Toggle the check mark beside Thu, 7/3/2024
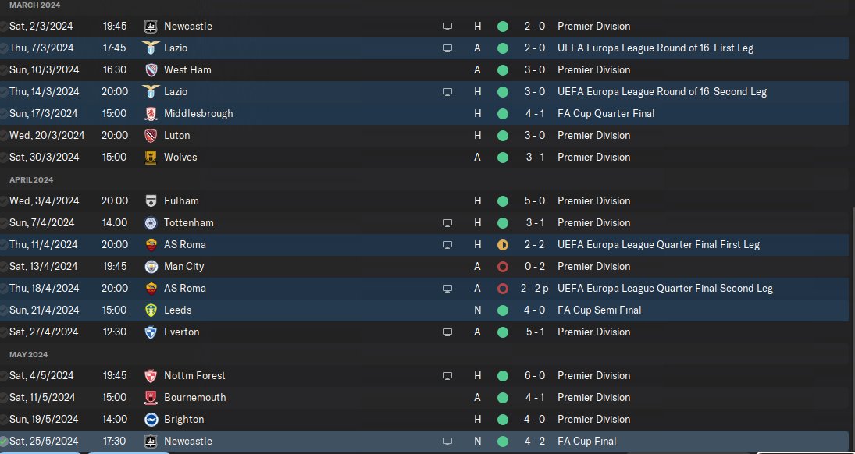Viewport: 855px width, 454px height. [x=4, y=48]
